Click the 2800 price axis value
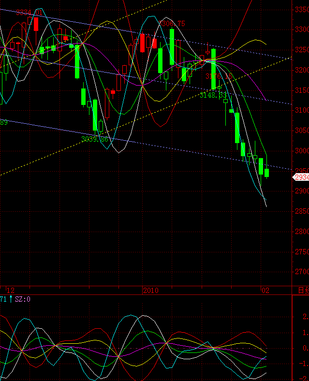 click(x=302, y=231)
